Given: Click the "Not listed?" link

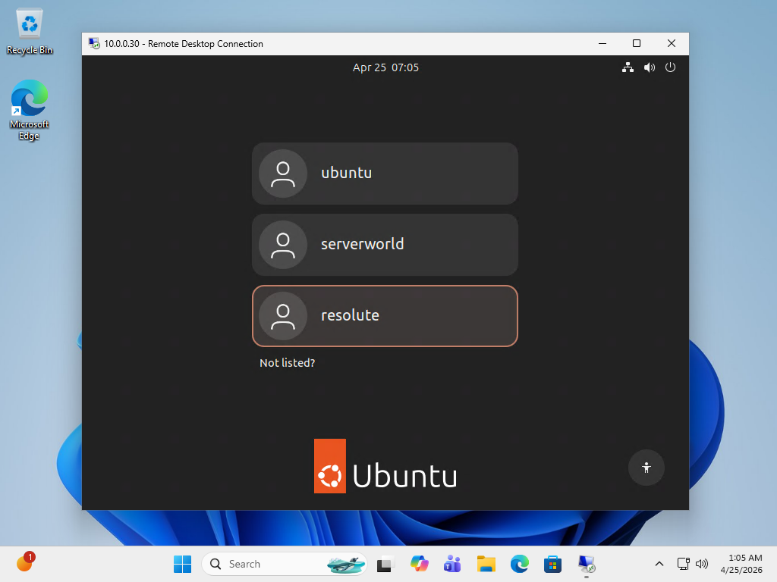Looking at the screenshot, I should (x=287, y=363).
